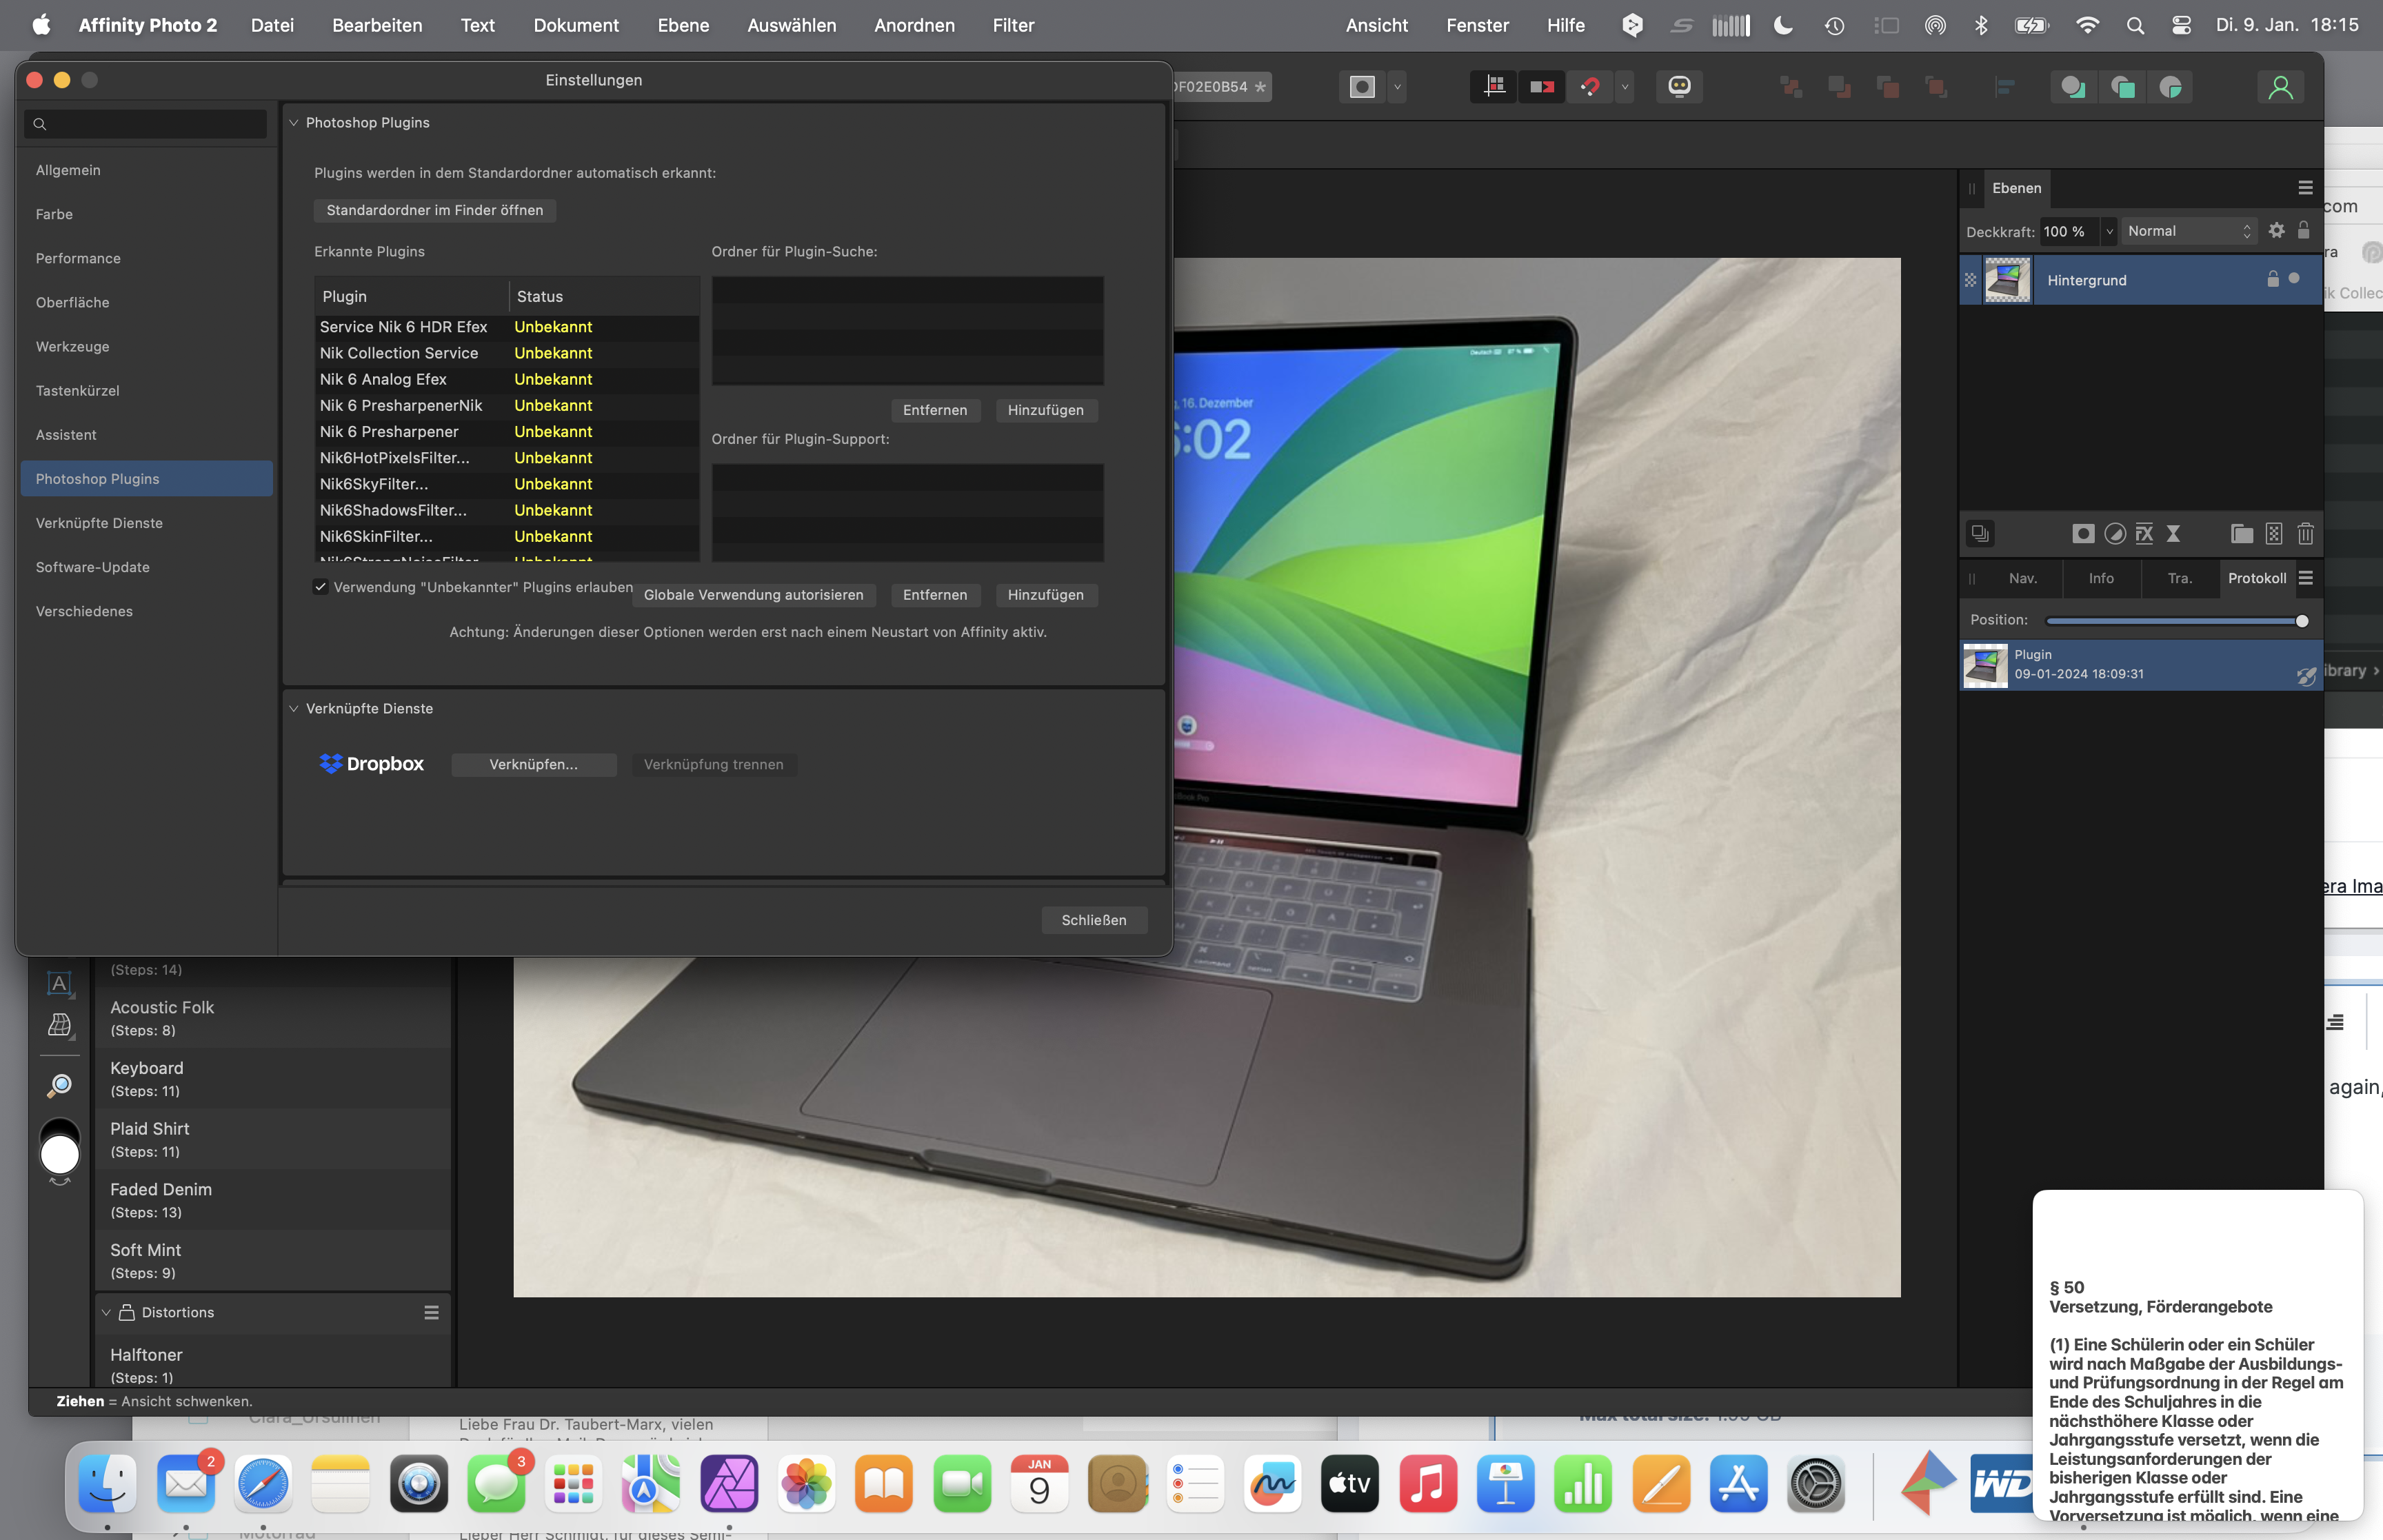Click the Intersect boolean operation icon
This screenshot has width=2383, height=1540.
2170,87
